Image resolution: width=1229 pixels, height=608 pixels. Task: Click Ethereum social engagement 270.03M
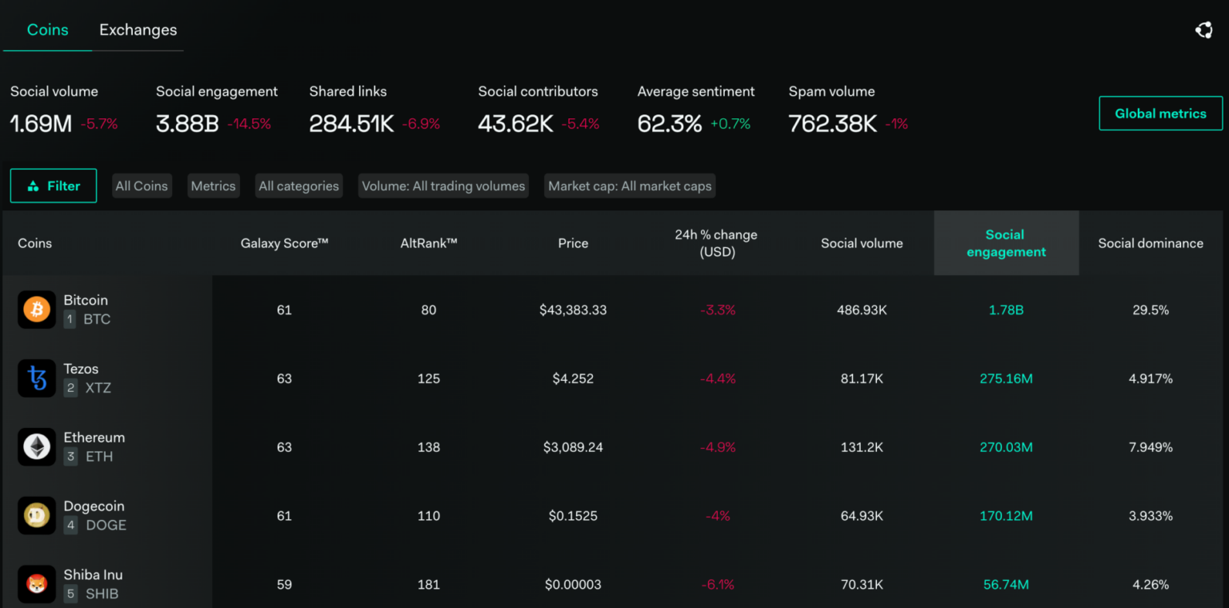pyautogui.click(x=1006, y=447)
